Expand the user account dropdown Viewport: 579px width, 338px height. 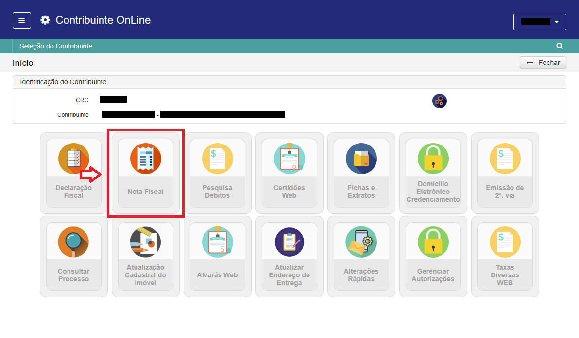(x=540, y=22)
